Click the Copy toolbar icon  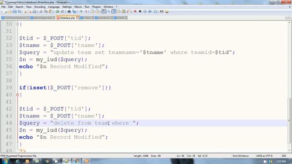[46, 11]
